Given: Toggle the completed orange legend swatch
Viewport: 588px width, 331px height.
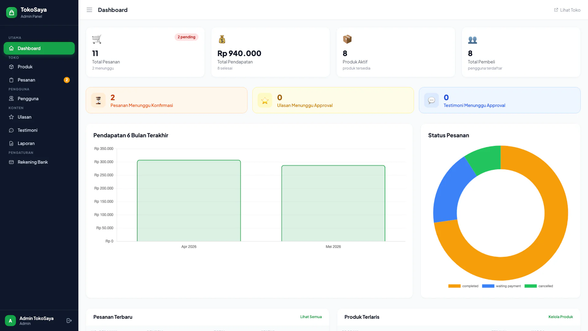Looking at the screenshot, I should tap(454, 286).
